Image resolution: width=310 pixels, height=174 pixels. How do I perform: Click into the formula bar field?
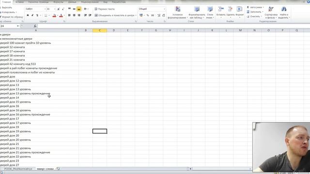coord(173,26)
